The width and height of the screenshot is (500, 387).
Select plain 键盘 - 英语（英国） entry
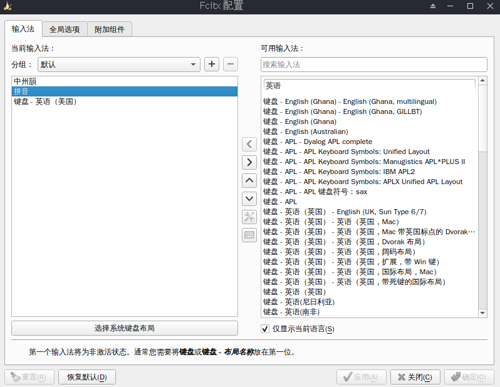pos(370,292)
